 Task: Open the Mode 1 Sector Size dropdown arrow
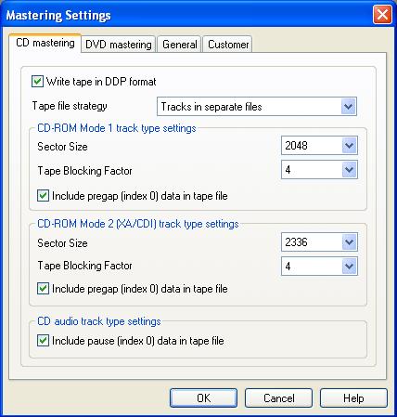(x=350, y=146)
